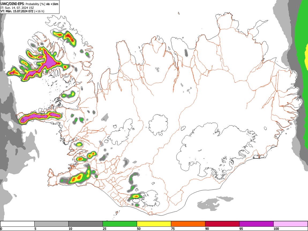Click the 'VT: Mán. 15.07.2024 07Z' line
Image resolution: width=308 pixels, height=231 pixels.
17,11
